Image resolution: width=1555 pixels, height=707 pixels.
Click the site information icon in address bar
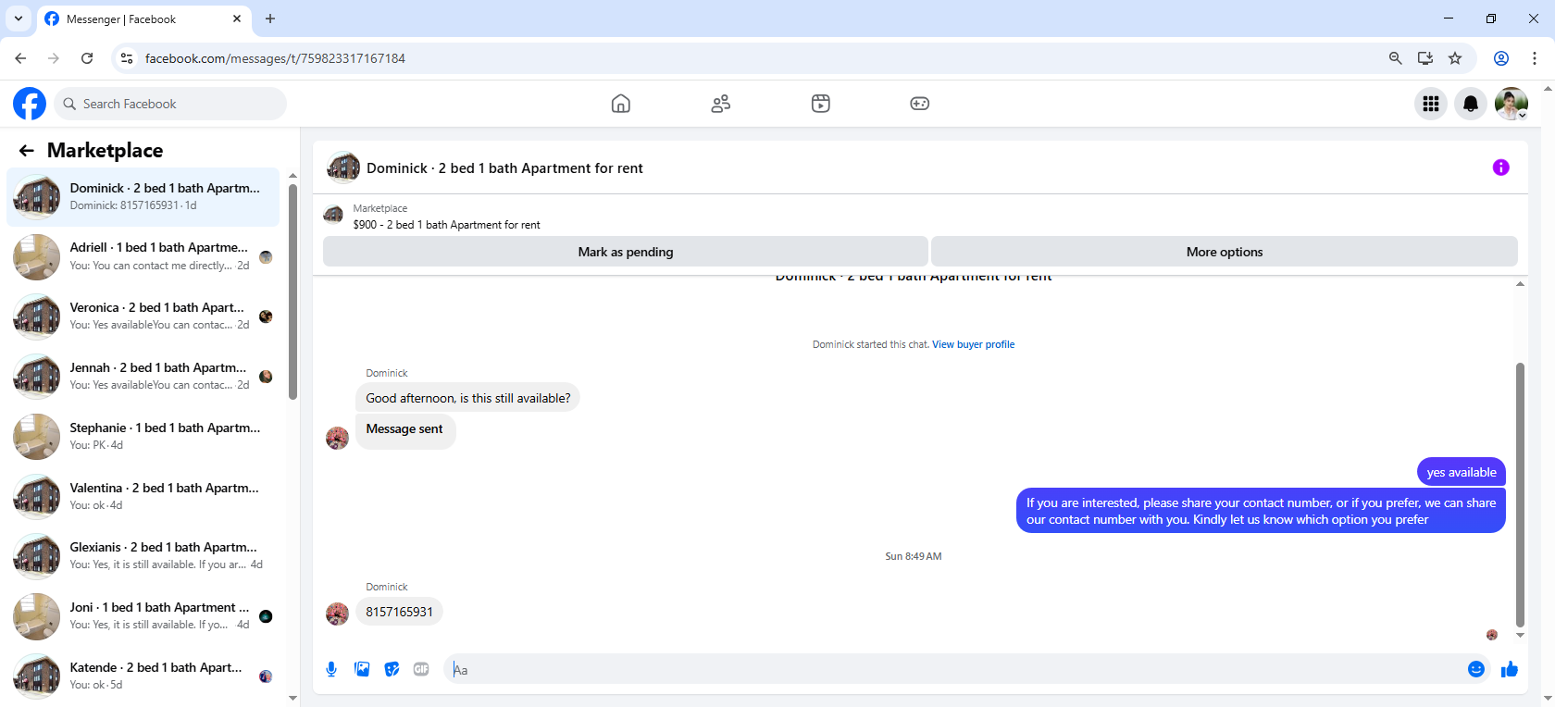(127, 58)
